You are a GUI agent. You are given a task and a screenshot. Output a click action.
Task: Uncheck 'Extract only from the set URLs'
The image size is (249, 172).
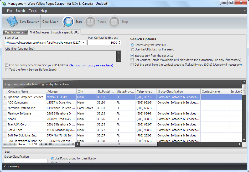132,56
